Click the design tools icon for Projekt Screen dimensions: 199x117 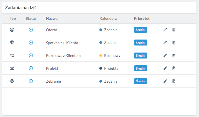[x=12, y=69]
